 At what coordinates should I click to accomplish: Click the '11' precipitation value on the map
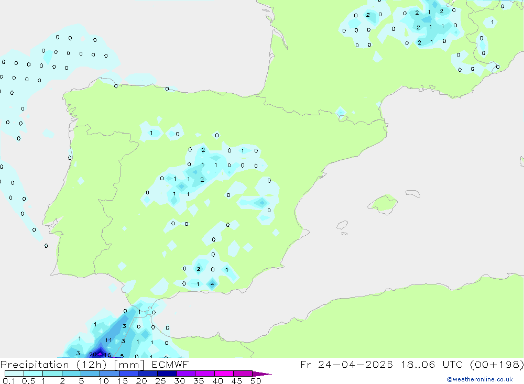108,340
